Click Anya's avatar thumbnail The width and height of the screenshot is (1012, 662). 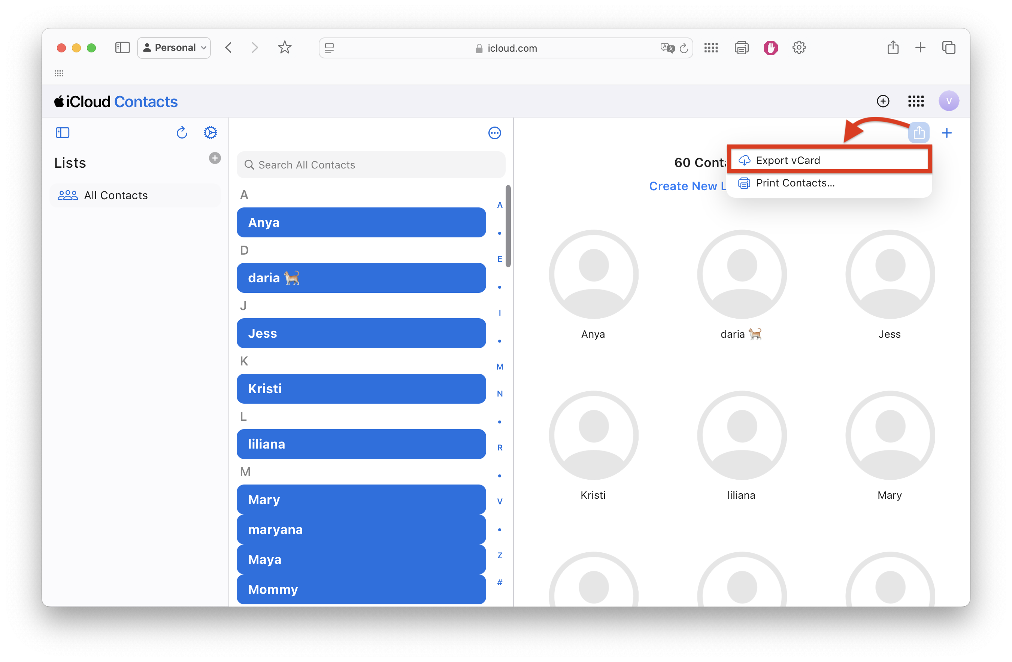(x=594, y=275)
